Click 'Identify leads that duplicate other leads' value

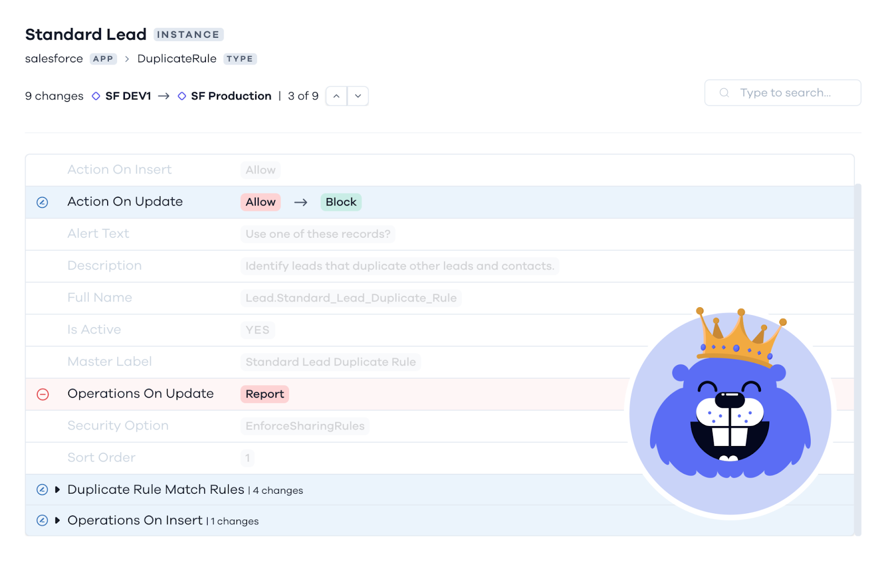point(400,266)
